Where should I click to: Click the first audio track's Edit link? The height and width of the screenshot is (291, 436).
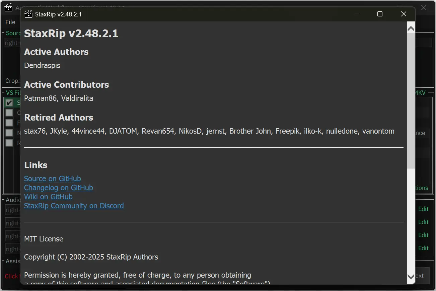point(423,209)
